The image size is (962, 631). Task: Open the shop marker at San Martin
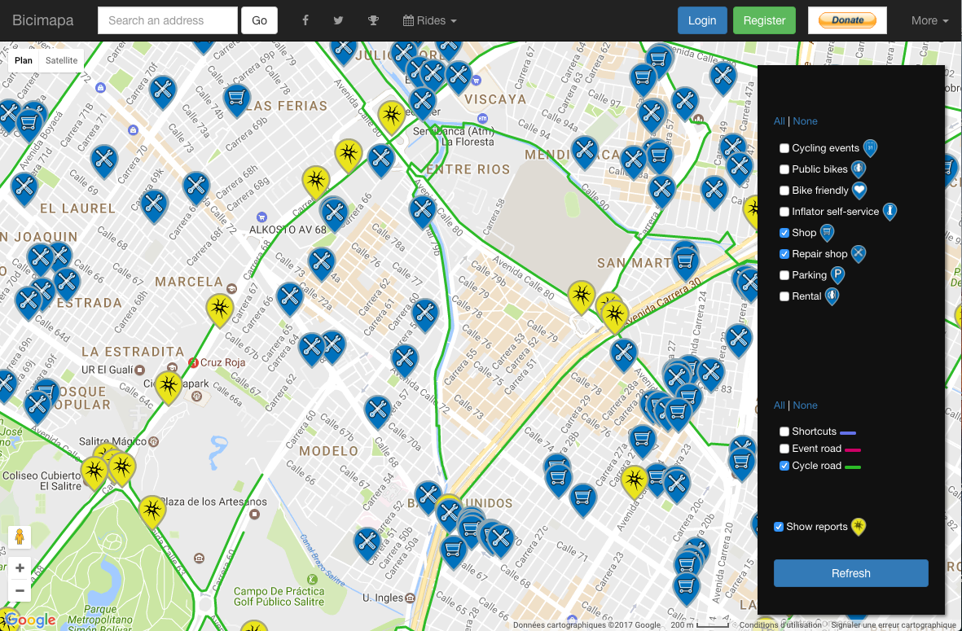point(685,264)
